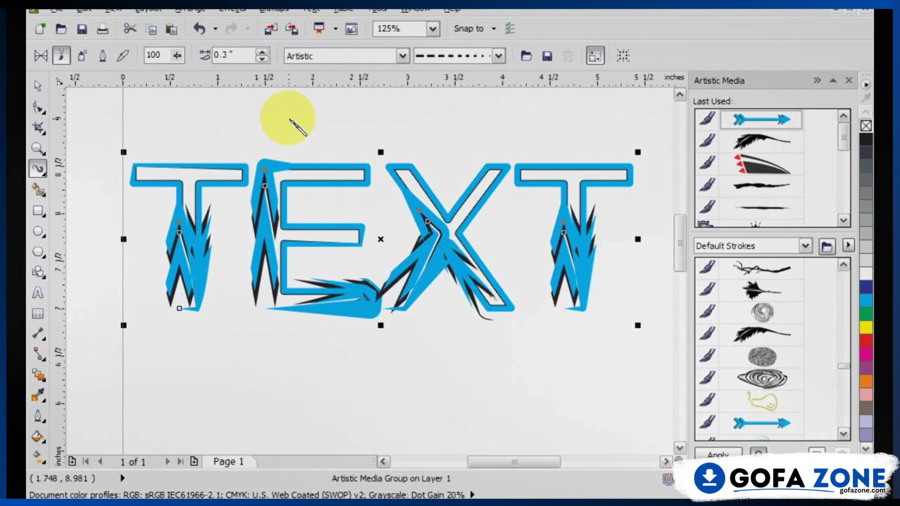
Task: Pick the green swatch in color palette
Action: [x=866, y=313]
